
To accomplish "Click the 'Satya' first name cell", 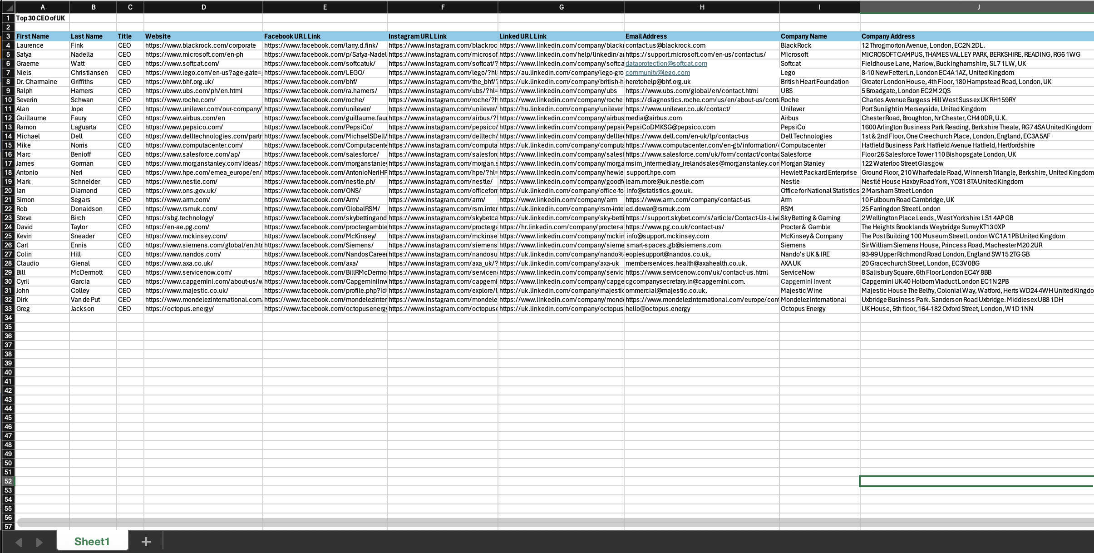I will click(42, 54).
